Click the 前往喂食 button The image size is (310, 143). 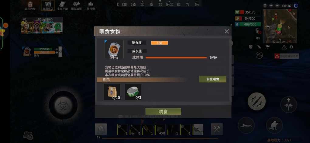(212, 79)
